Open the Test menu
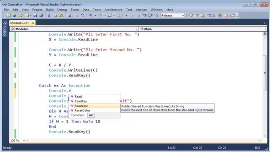Screen dimensions: 270x152 pyautogui.click(x=129, y=10)
